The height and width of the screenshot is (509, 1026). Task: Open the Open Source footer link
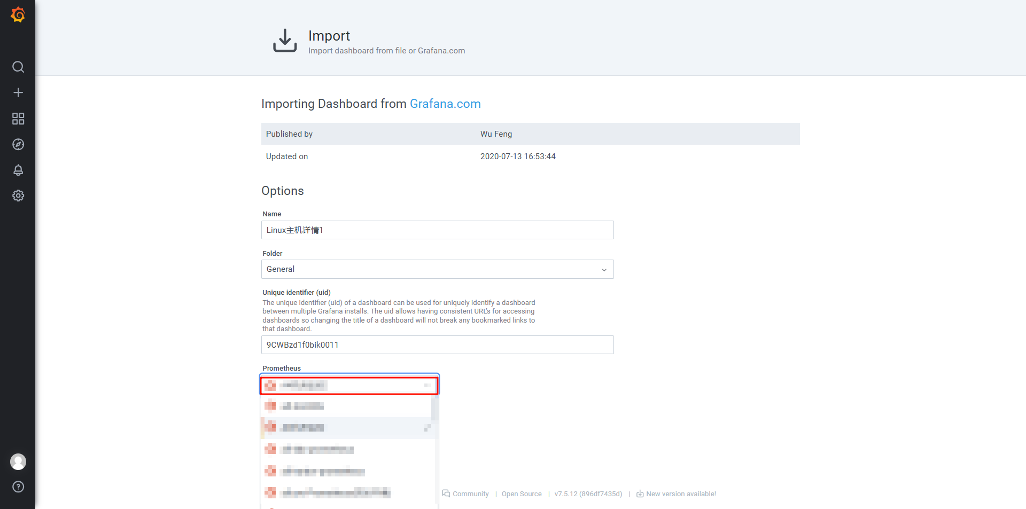pos(522,494)
